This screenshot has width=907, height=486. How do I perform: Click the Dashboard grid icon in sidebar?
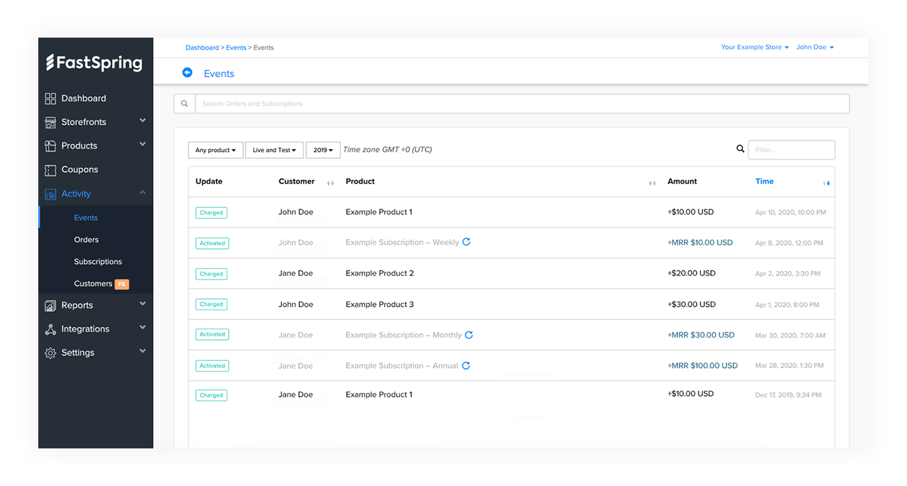(x=51, y=98)
